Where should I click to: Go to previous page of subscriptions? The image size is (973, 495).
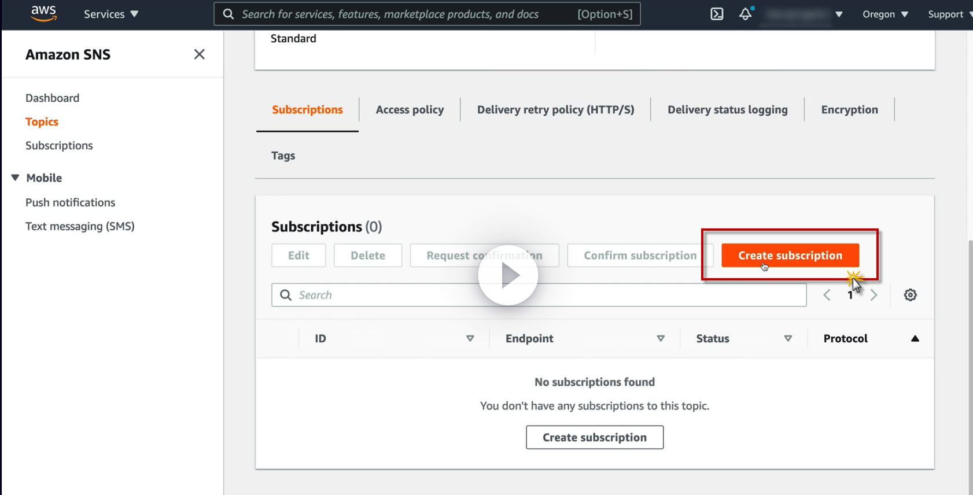(x=827, y=295)
